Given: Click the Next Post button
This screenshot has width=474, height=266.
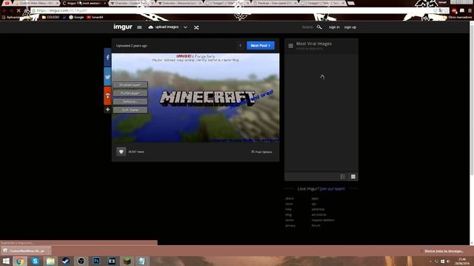Looking at the screenshot, I should pyautogui.click(x=261, y=46).
